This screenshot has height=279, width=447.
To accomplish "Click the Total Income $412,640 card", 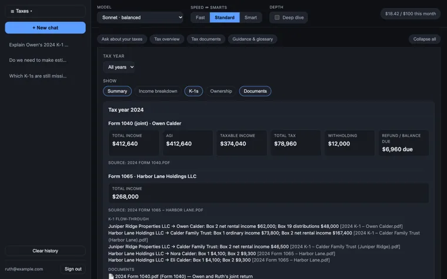I will click(134, 143).
